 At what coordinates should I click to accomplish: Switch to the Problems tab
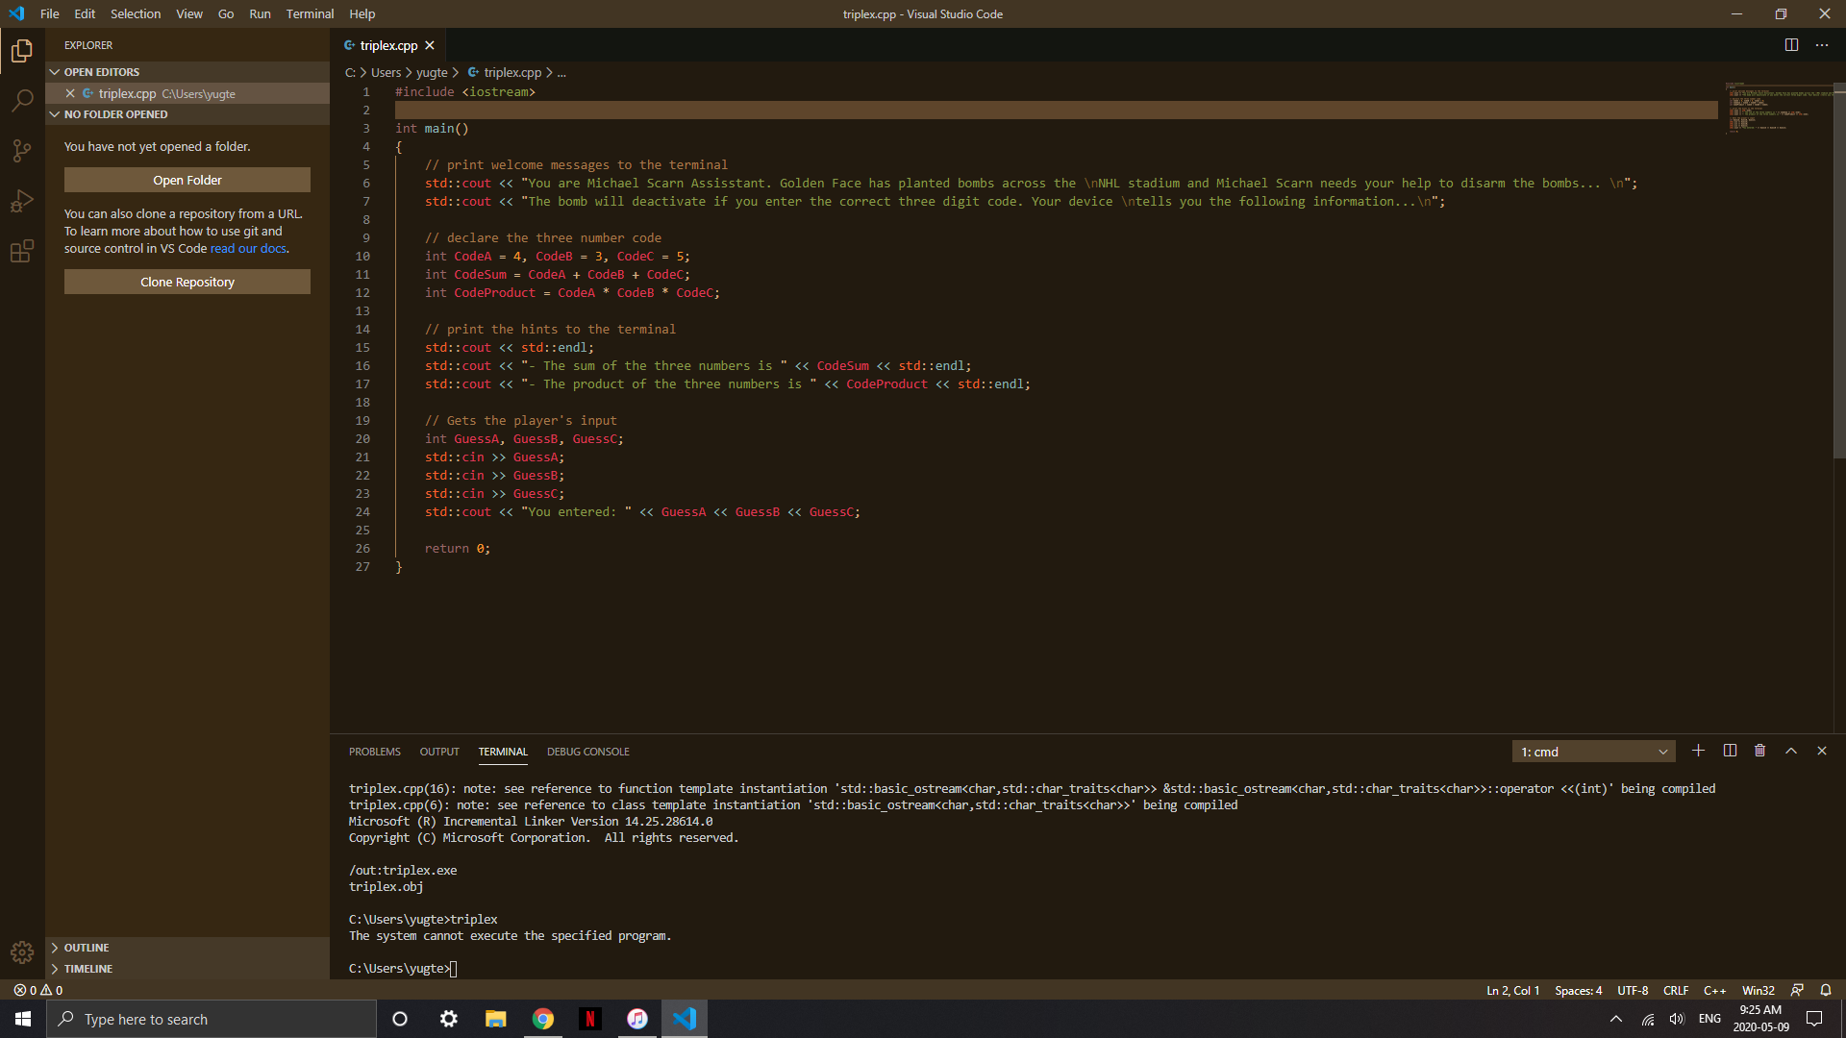coord(374,752)
